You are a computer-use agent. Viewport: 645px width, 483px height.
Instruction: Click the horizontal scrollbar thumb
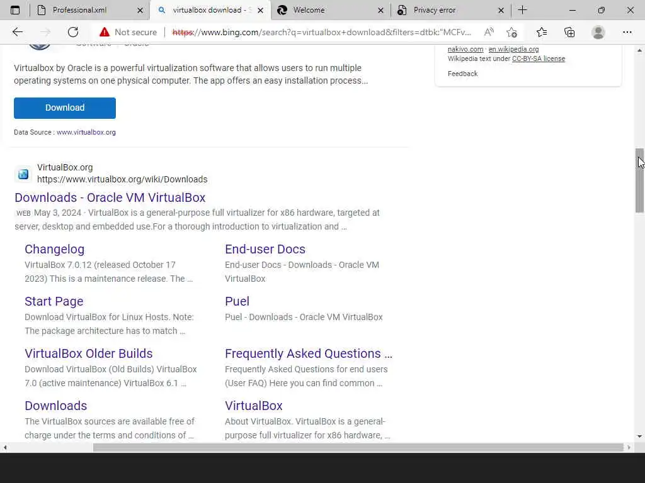tap(358, 447)
